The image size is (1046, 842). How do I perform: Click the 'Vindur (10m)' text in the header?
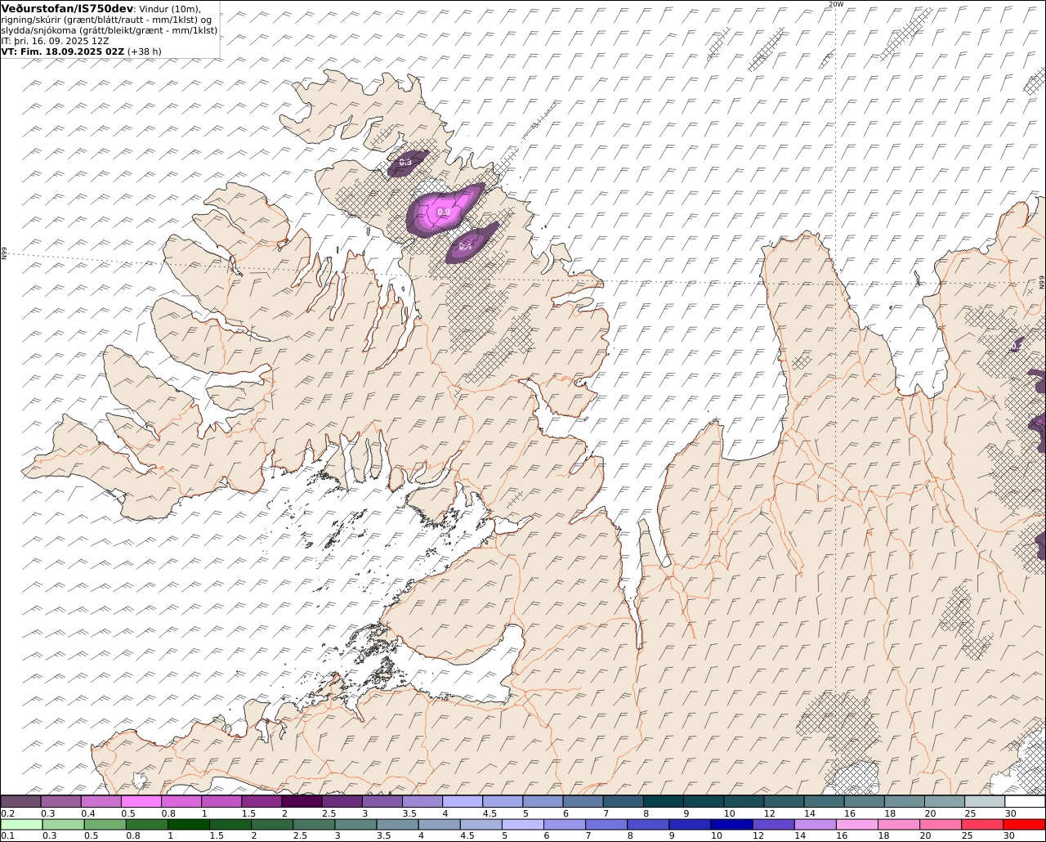coord(170,9)
